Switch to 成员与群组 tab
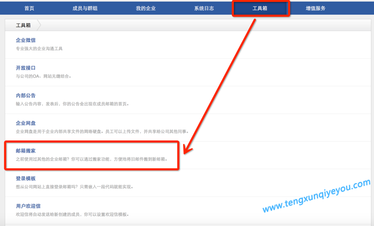This screenshot has height=226, width=374. [85, 8]
